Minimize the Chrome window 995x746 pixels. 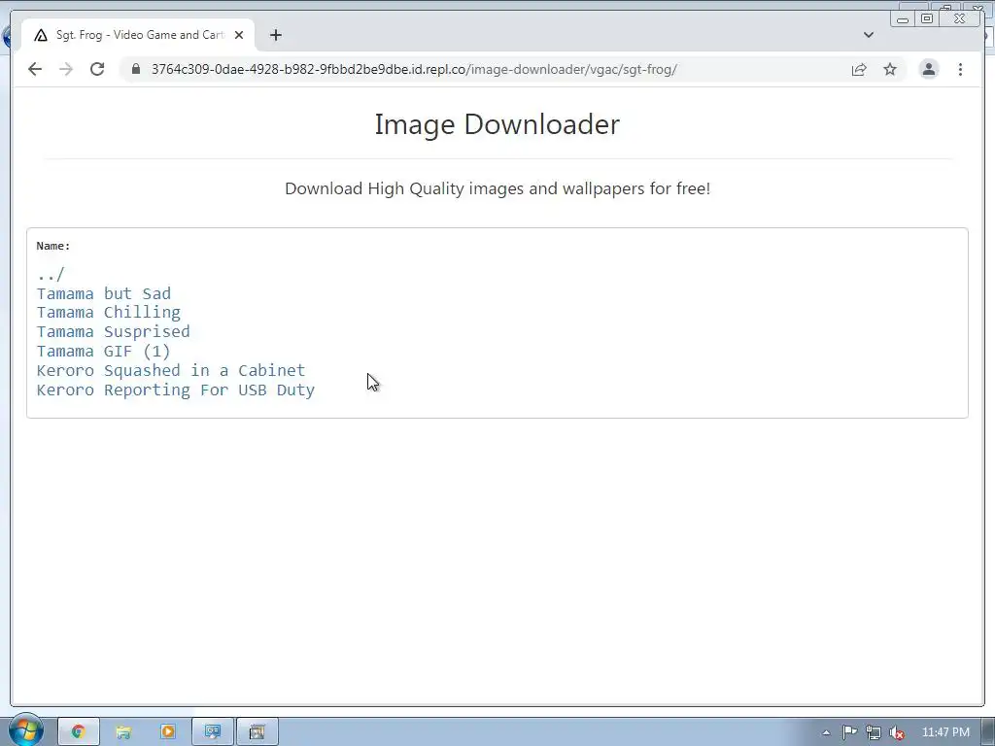[x=903, y=19]
